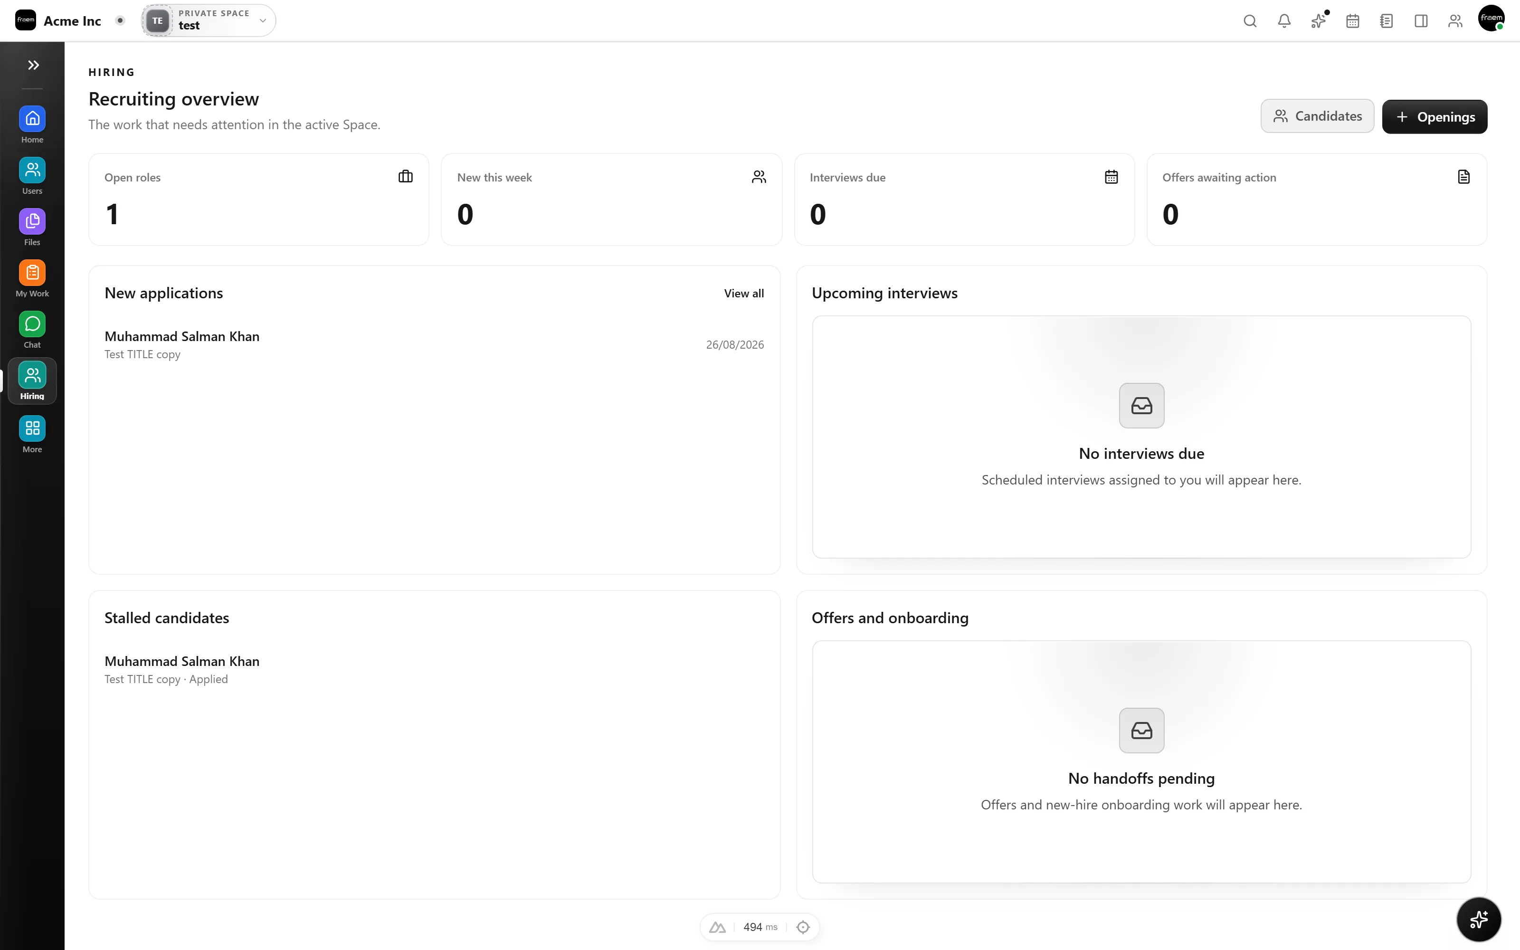1520x950 pixels.
Task: Open More apps in the sidebar
Action: click(x=32, y=434)
